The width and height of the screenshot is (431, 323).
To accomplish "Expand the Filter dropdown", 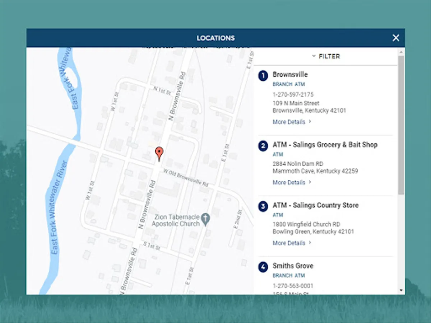I will (x=326, y=56).
